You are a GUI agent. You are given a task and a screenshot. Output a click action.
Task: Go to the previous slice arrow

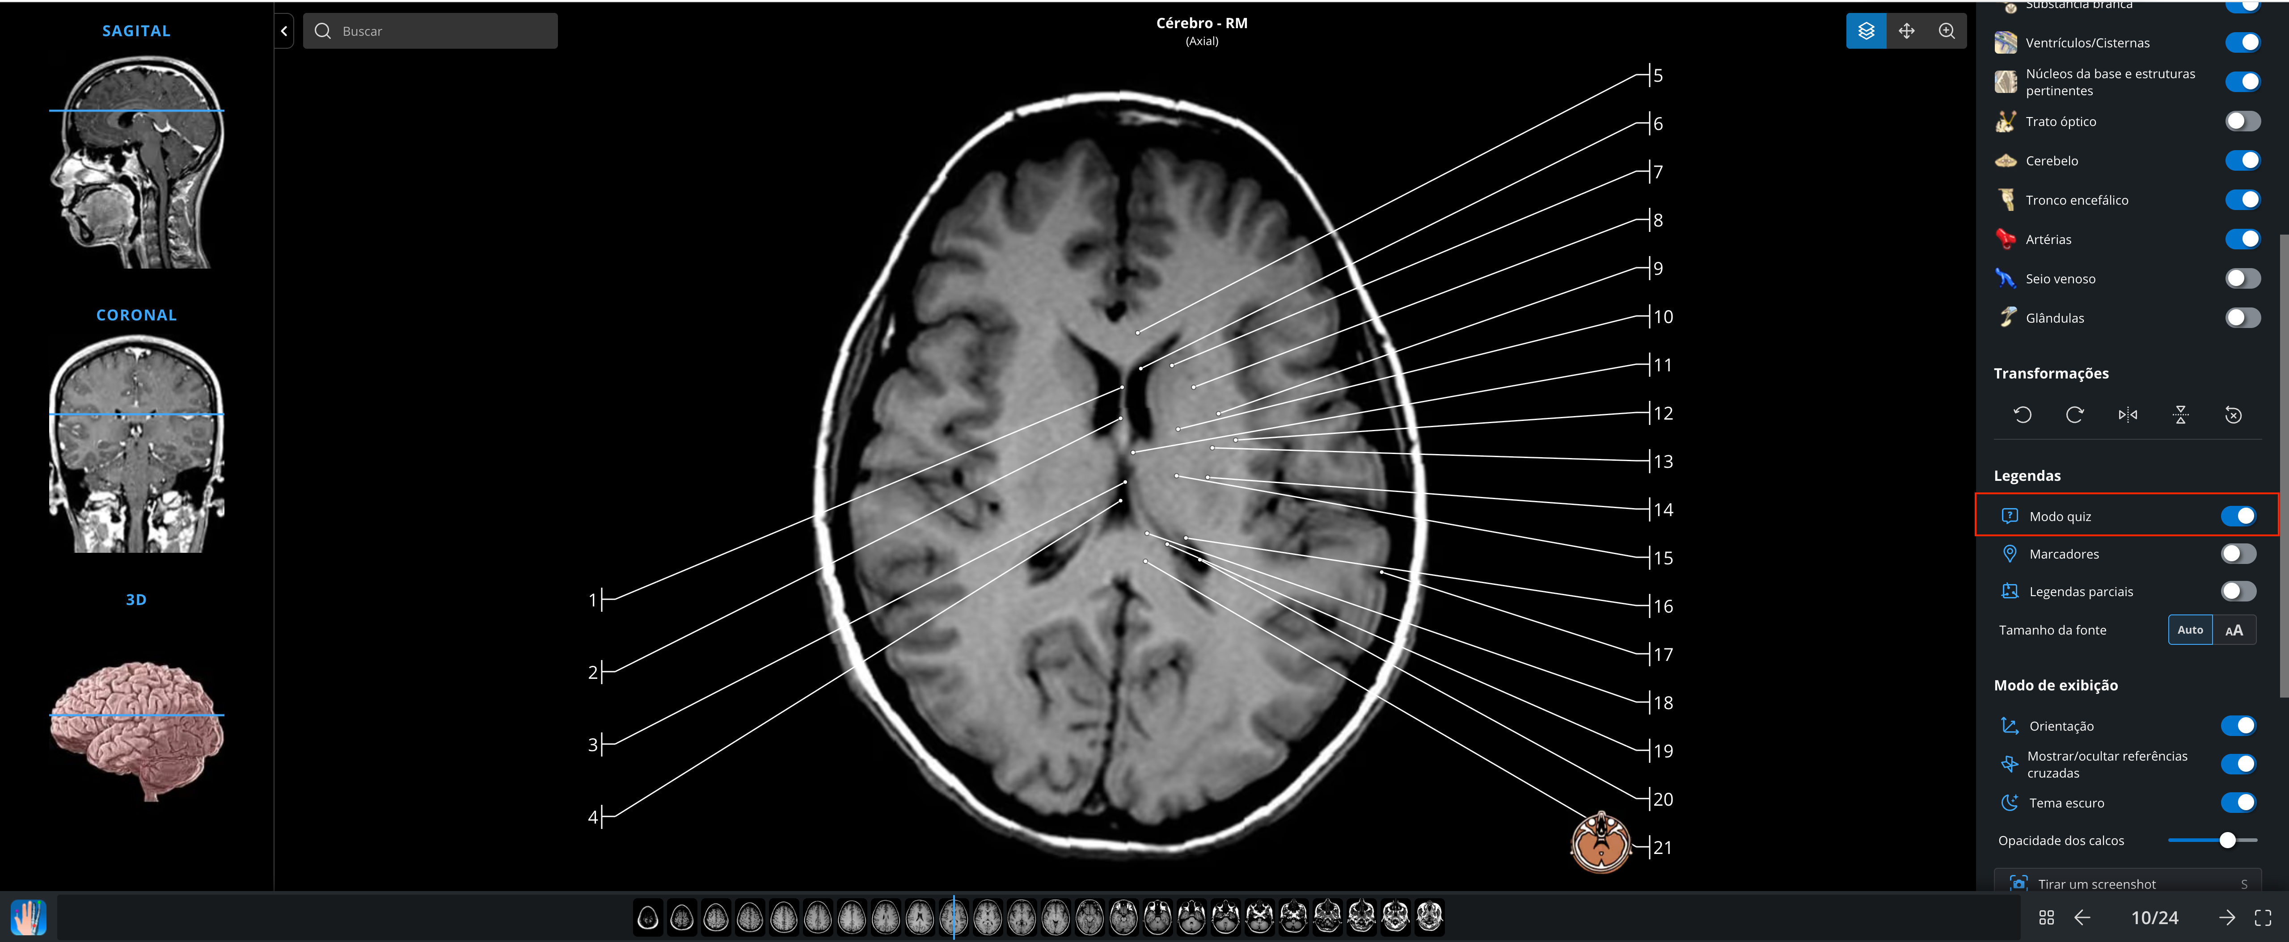(2082, 917)
